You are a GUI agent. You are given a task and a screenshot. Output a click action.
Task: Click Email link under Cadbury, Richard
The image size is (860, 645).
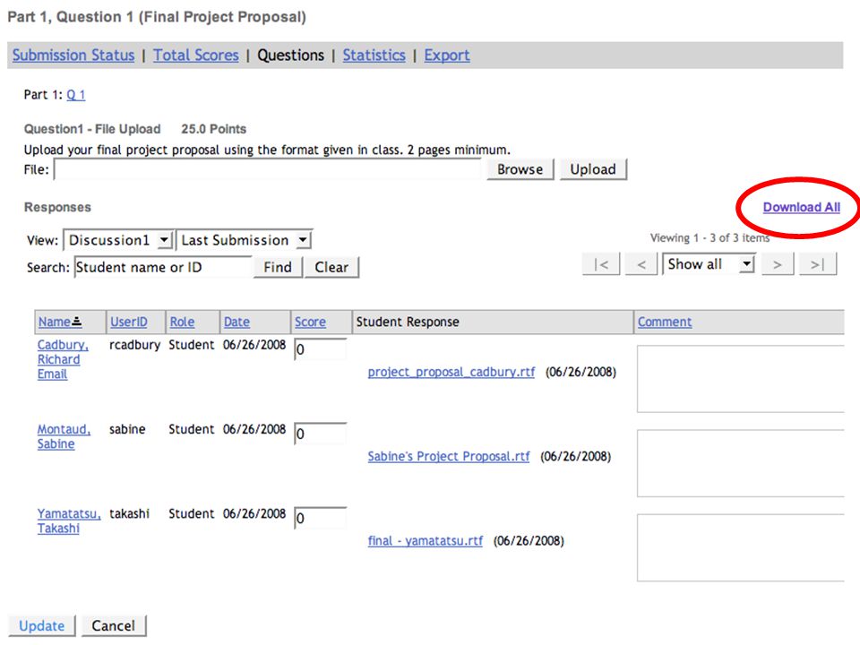click(x=52, y=374)
